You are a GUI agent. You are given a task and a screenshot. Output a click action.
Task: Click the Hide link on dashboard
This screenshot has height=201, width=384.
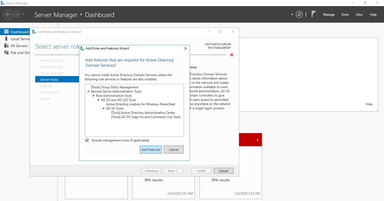pyautogui.click(x=369, y=104)
